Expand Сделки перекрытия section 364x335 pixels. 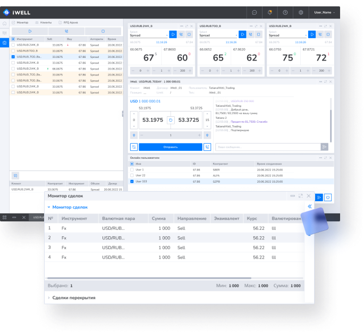coord(73,297)
